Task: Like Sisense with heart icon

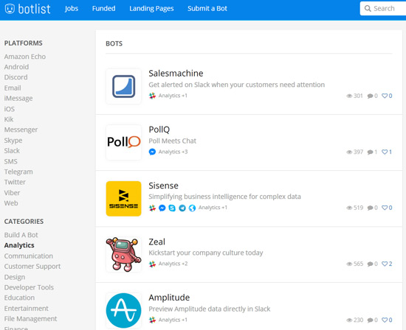Action: coord(385,208)
